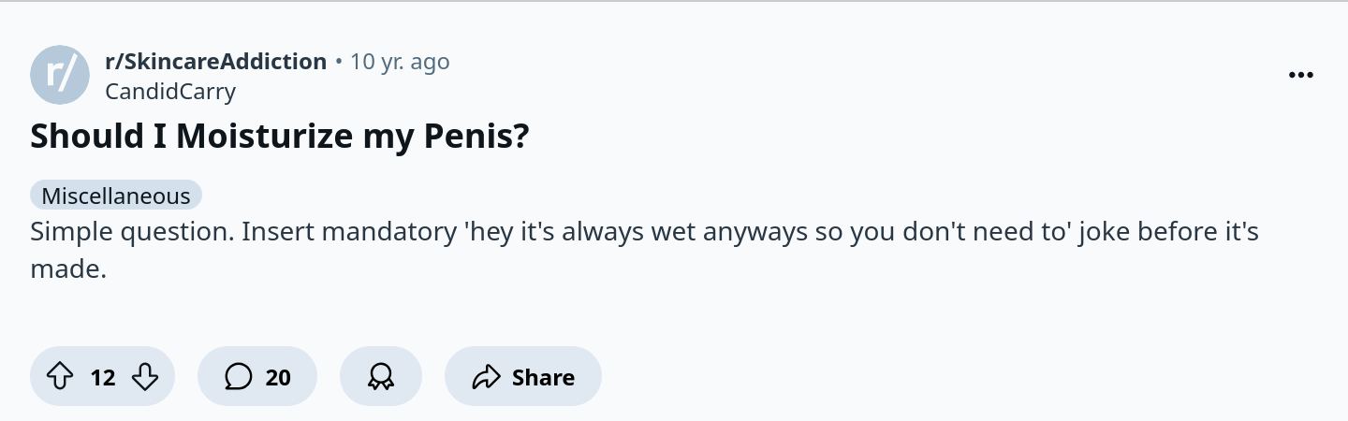
Task: Visit the r/SkincareAddiction subreddit link
Action: point(216,62)
